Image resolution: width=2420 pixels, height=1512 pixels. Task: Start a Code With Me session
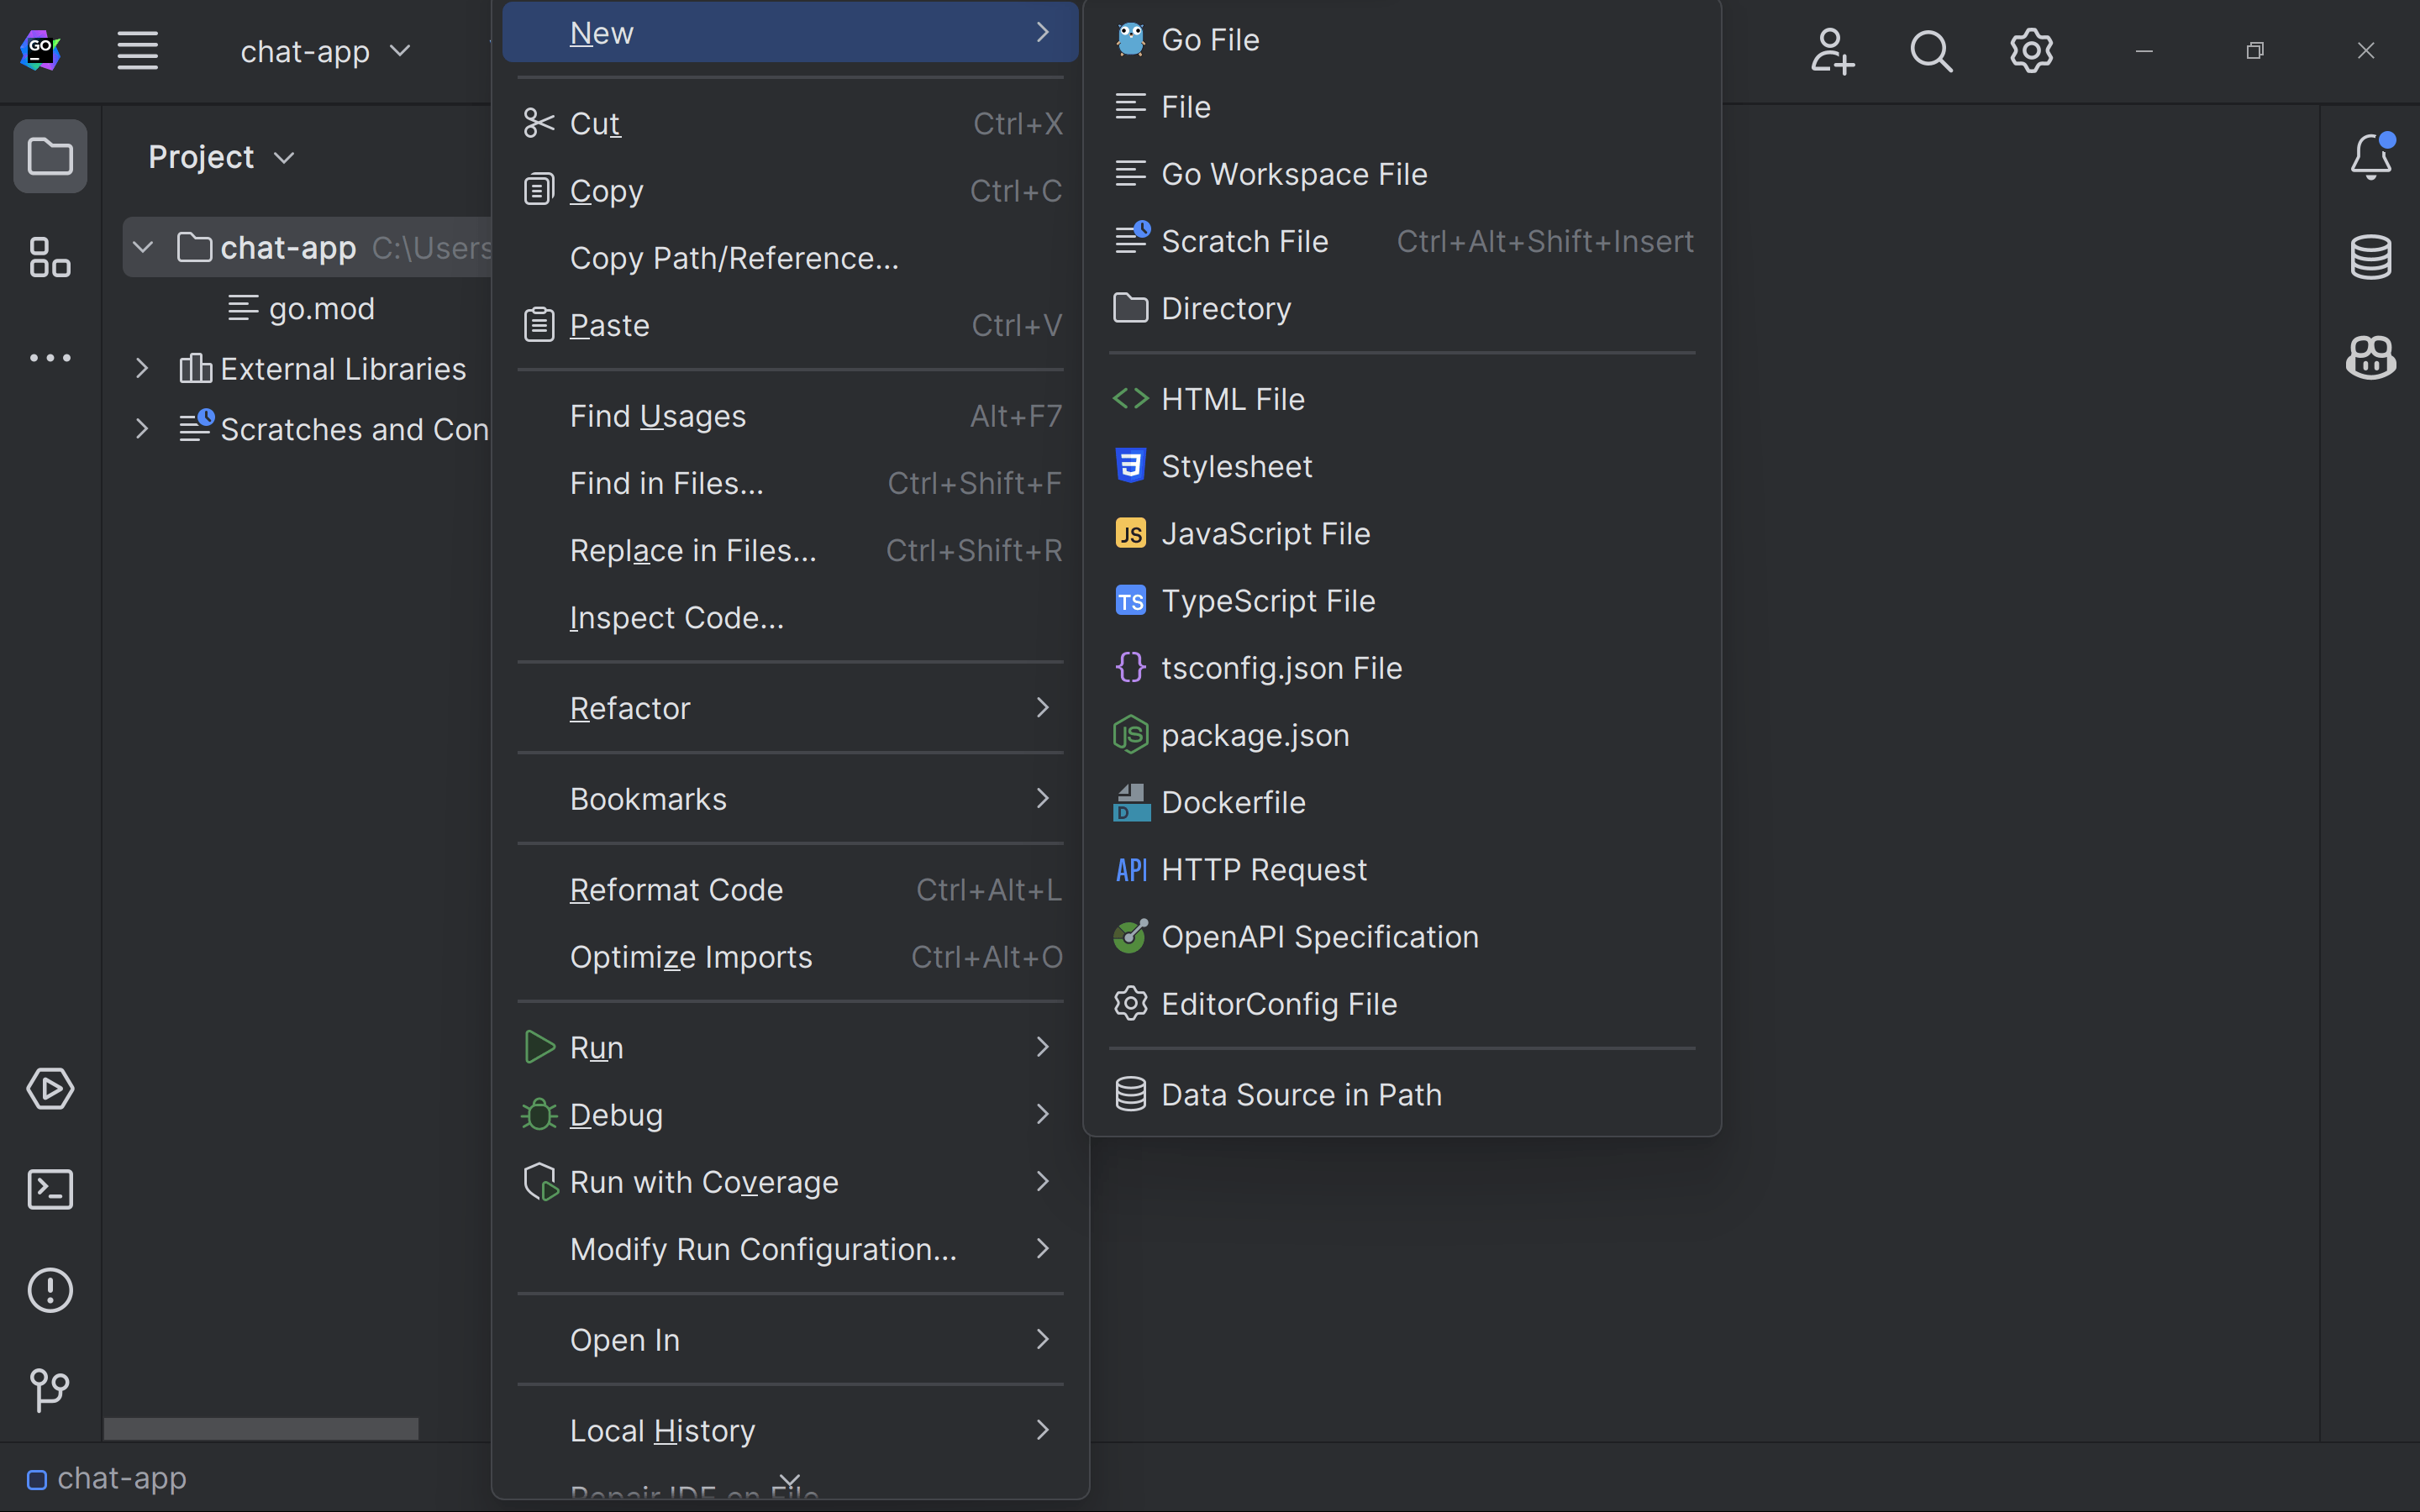(1831, 51)
